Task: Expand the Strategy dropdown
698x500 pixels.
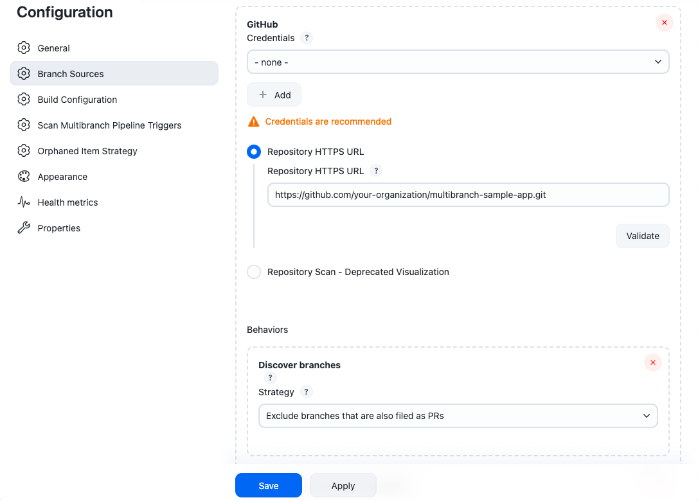Action: point(458,416)
